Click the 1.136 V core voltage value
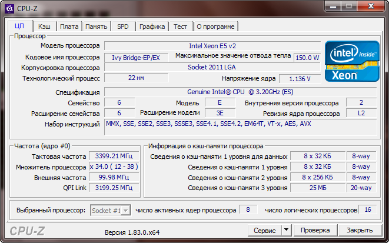389x243 pixels. [x=300, y=79]
